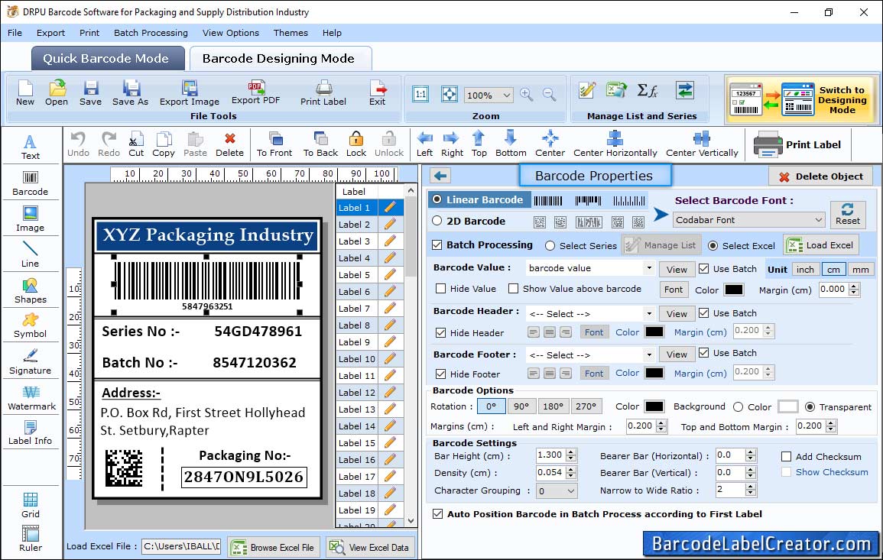Lock the selected object
883x560 pixels.
(x=356, y=144)
